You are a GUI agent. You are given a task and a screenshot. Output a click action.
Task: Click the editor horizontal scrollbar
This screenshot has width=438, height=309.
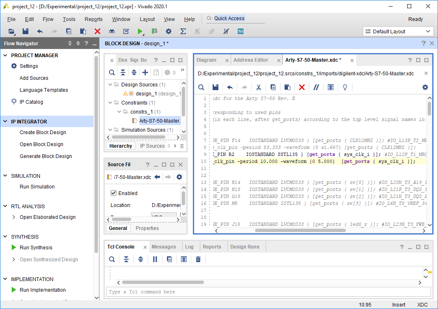300,230
